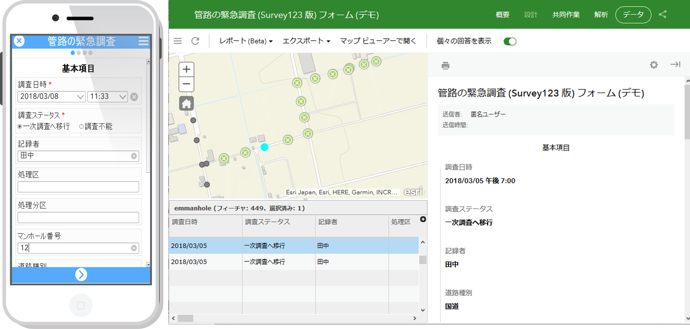Refresh the survey data
The height and width of the screenshot is (329, 690).
coord(195,41)
